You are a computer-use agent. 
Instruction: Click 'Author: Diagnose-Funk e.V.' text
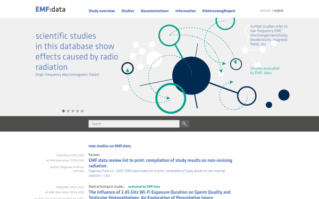click(67, 167)
